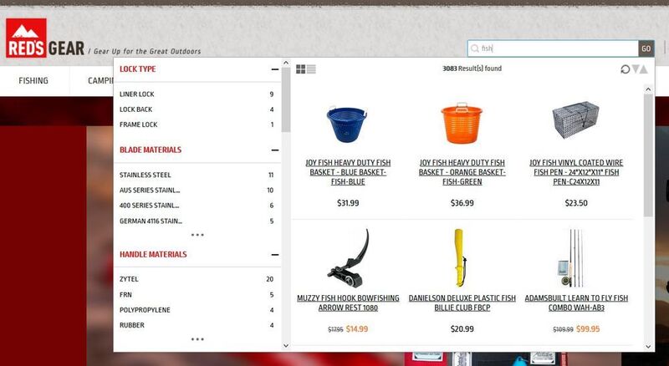Screen dimensions: 669x366
Task: Click results panel scroll down arrow
Action: (x=648, y=347)
